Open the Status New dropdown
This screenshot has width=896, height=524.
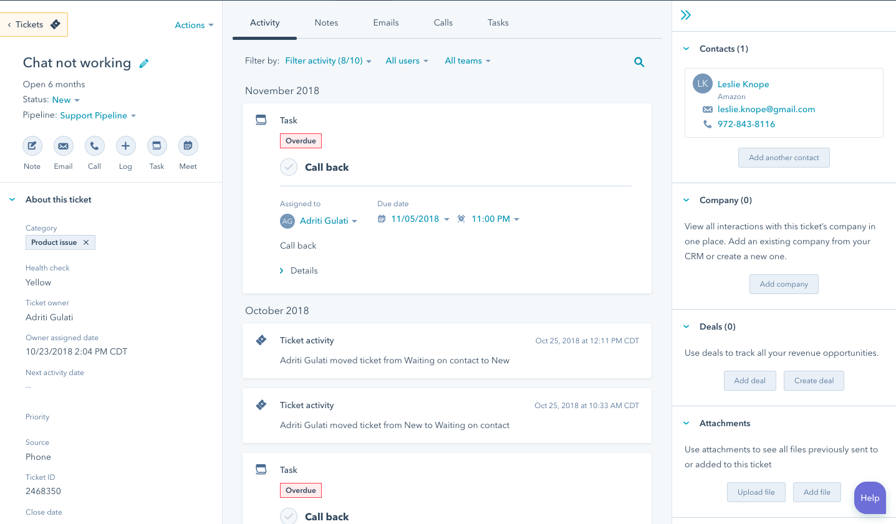point(66,100)
